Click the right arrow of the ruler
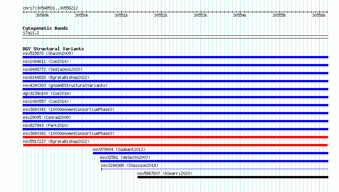The height and width of the screenshot is (192, 339). [x=327, y=12]
